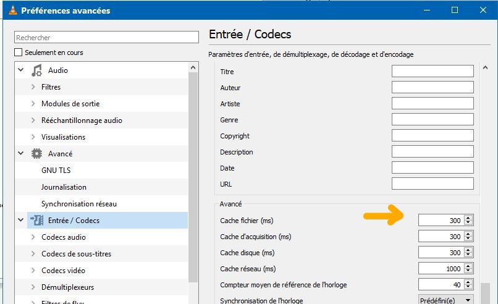This screenshot has width=498, height=304.
Task: Decrease Cache d'acquisition with down arrow
Action: (468, 239)
